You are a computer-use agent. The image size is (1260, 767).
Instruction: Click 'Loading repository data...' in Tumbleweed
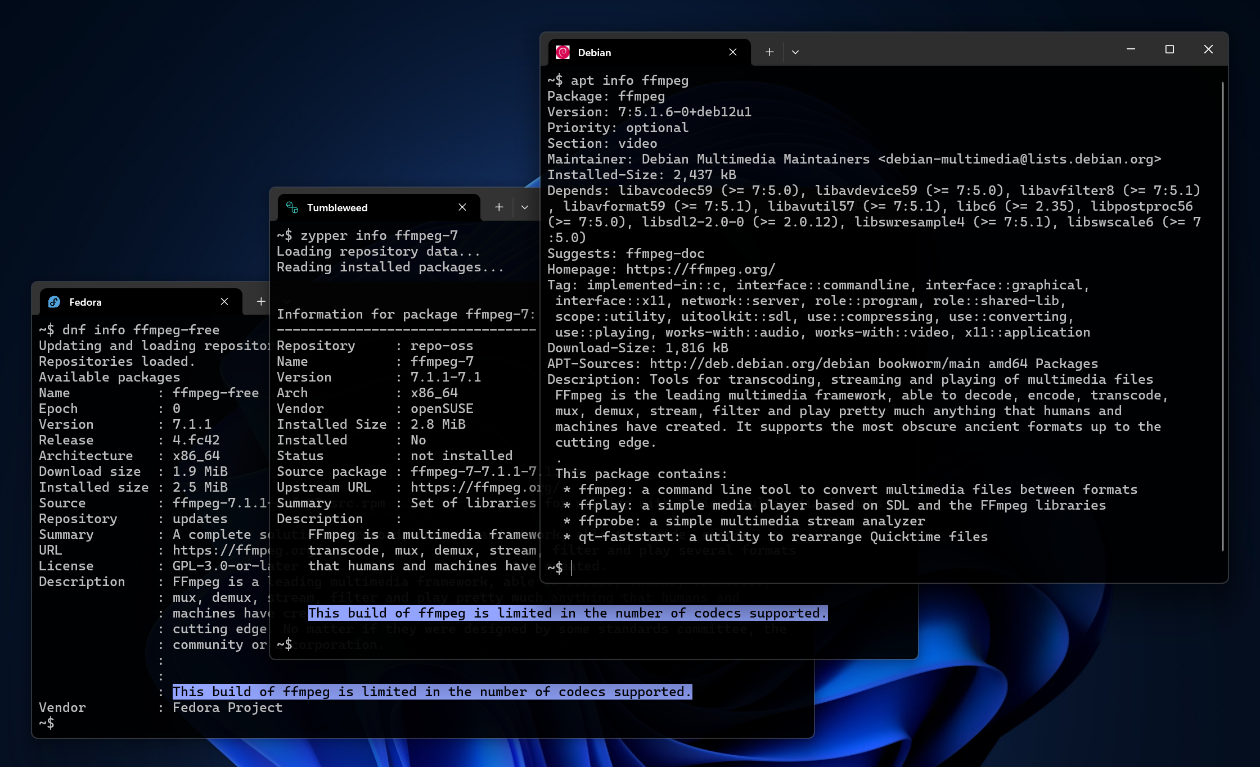378,251
